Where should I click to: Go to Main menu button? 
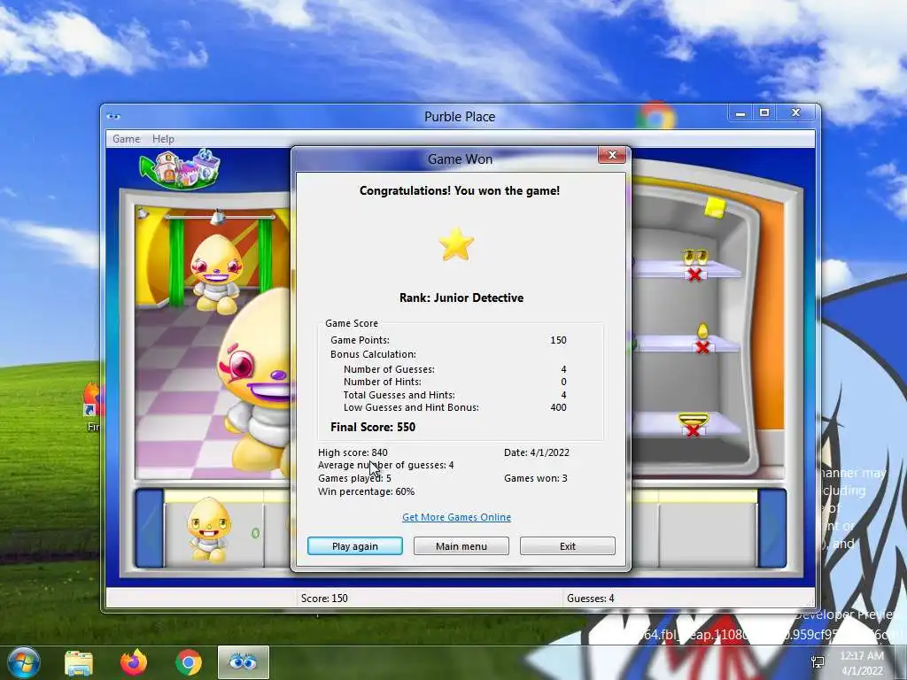coord(461,545)
